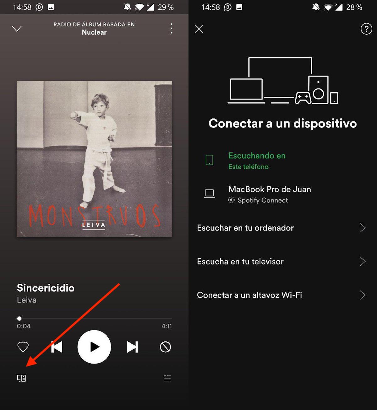The image size is (377, 410).
Task: Tap the Monstruos album cover art
Action: (94, 159)
